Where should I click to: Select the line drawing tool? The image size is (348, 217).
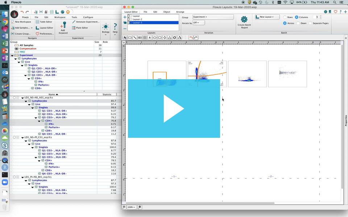pos(135,38)
